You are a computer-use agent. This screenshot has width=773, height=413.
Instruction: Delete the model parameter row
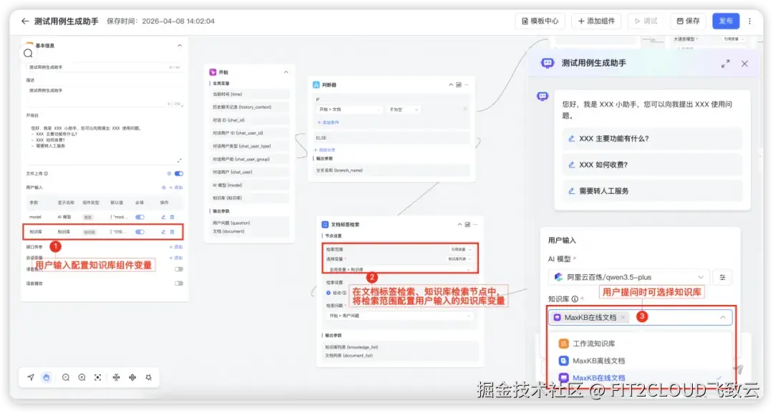pos(172,217)
